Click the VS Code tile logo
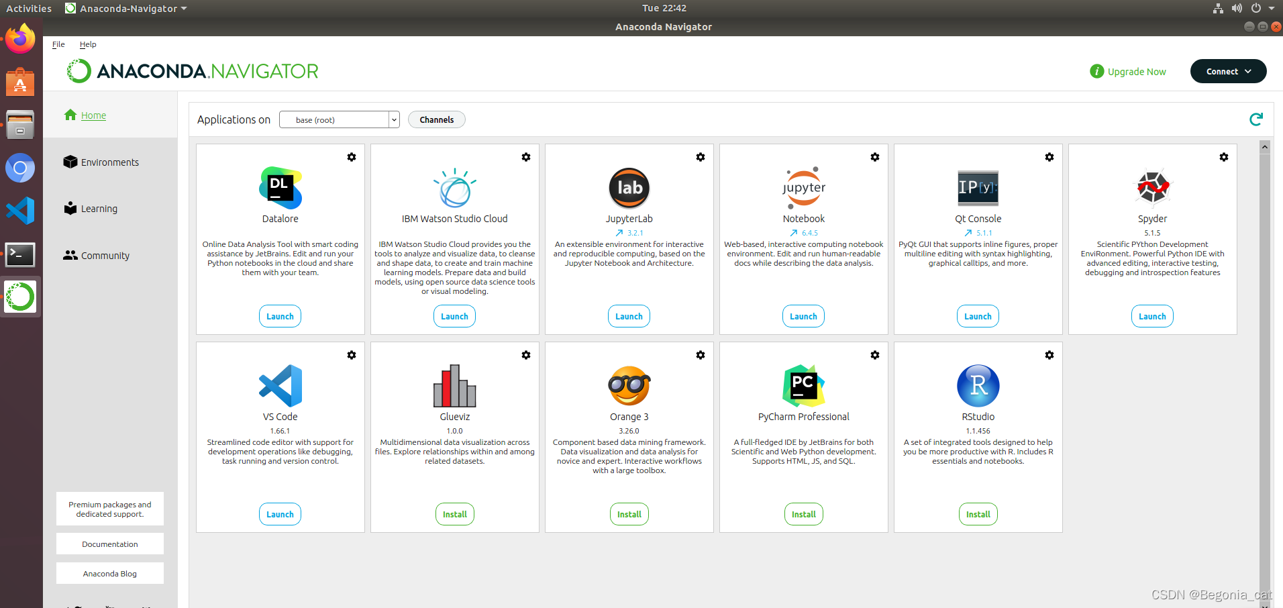The image size is (1283, 608). (x=280, y=386)
